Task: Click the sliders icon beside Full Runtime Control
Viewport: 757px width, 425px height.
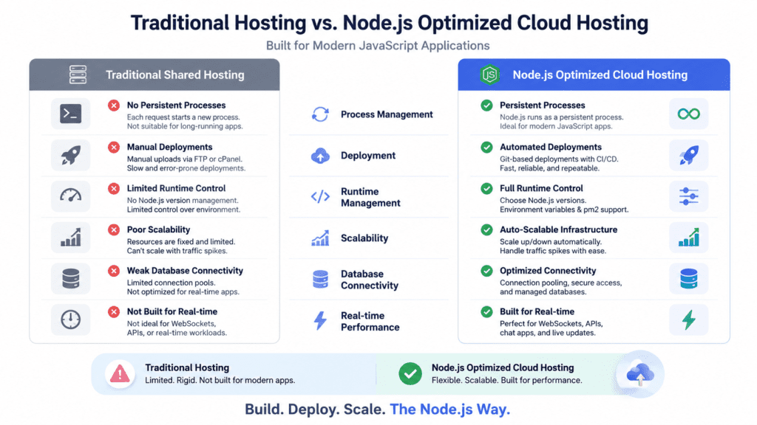Action: pos(688,196)
